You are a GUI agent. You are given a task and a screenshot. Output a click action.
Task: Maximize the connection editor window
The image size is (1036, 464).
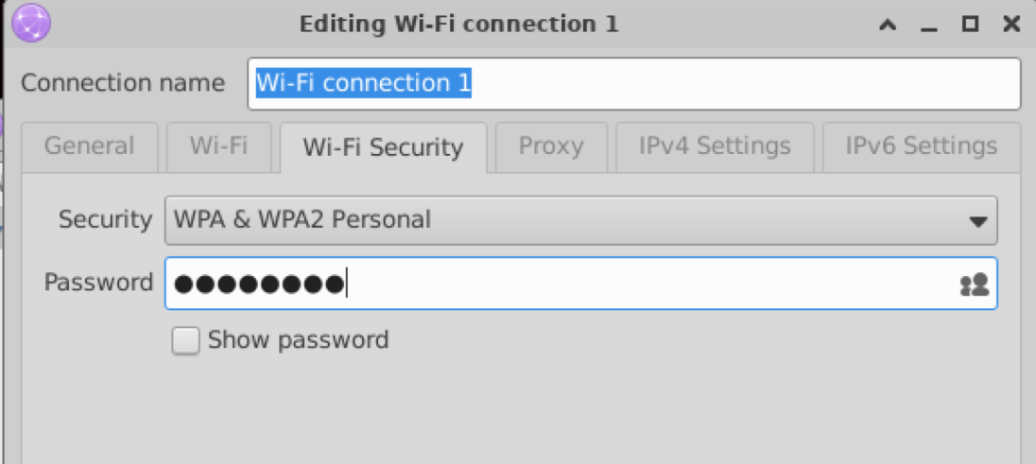point(970,25)
